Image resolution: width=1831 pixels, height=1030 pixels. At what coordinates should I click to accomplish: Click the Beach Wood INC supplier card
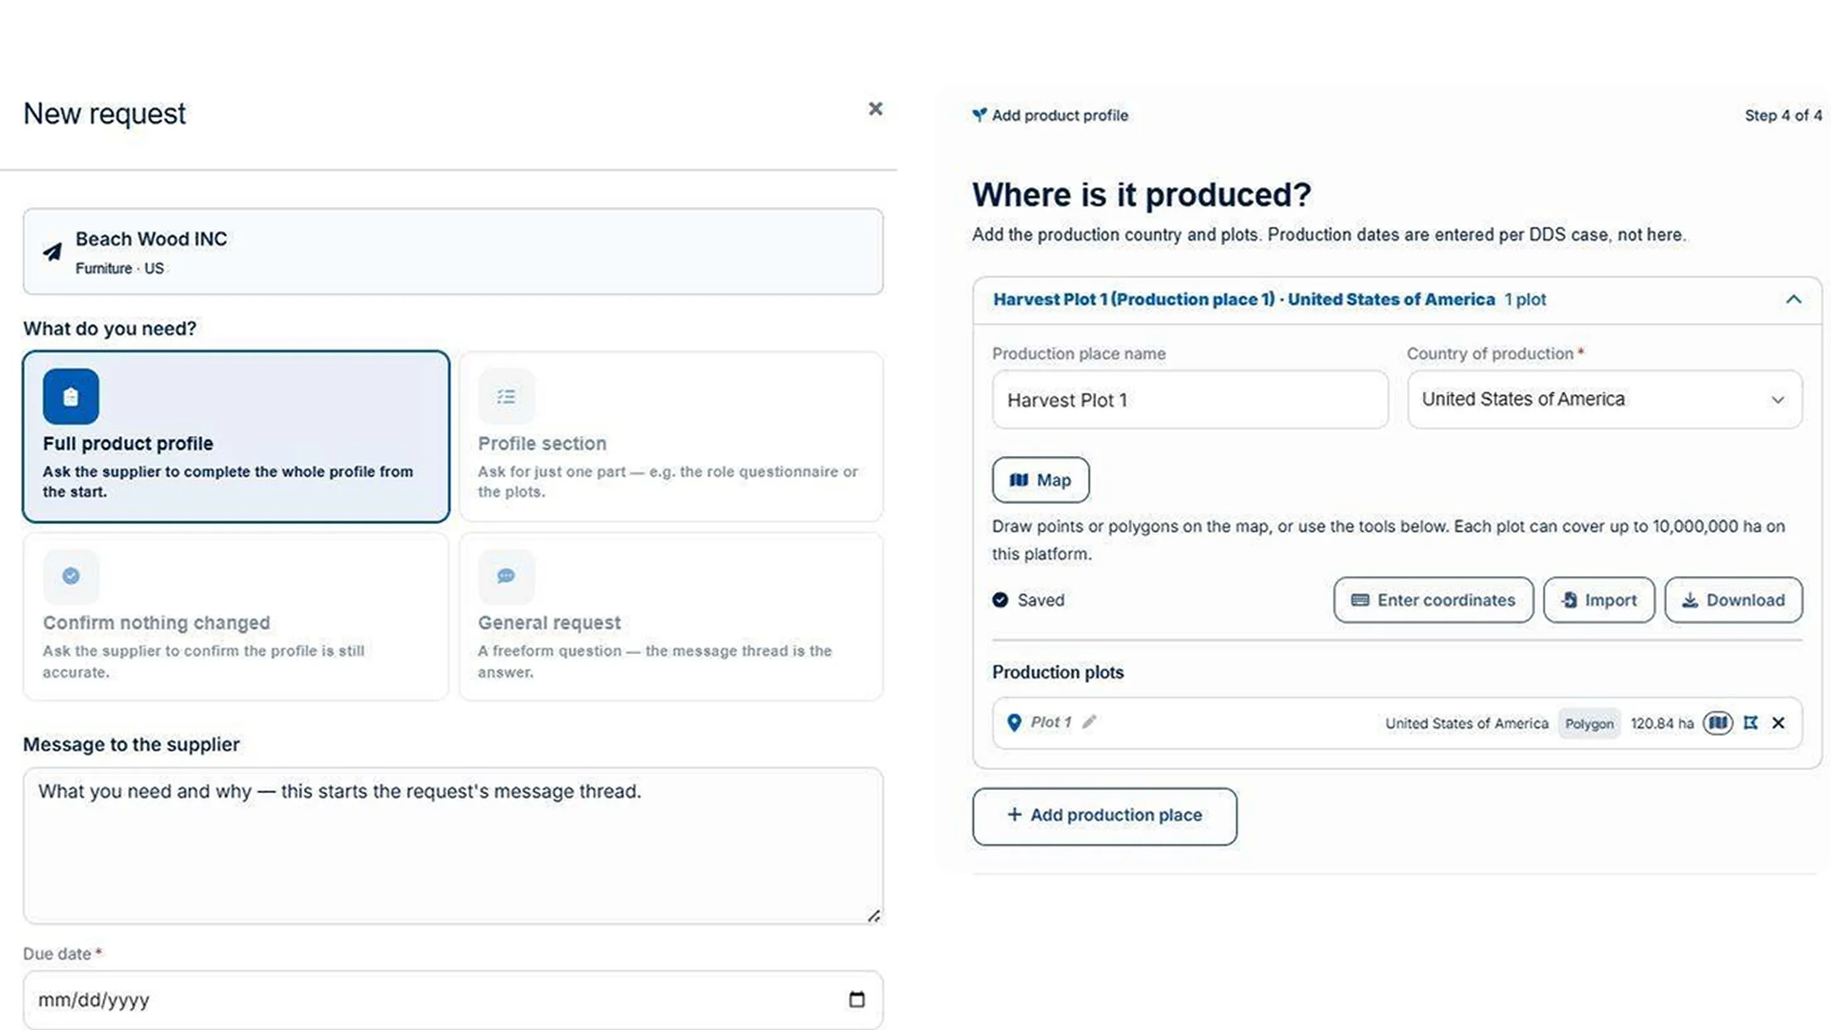tap(453, 251)
